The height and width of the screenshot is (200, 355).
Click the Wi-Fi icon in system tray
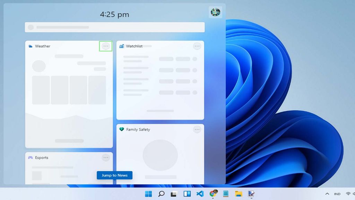click(348, 193)
